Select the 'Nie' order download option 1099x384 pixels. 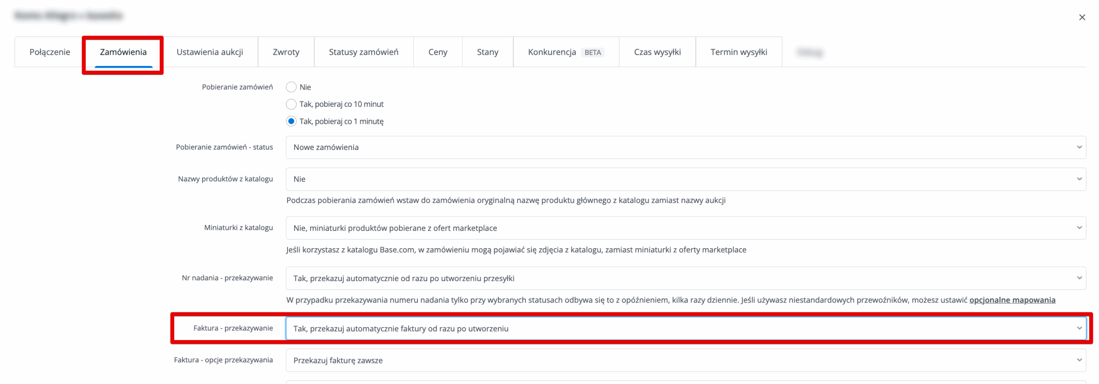click(x=291, y=87)
